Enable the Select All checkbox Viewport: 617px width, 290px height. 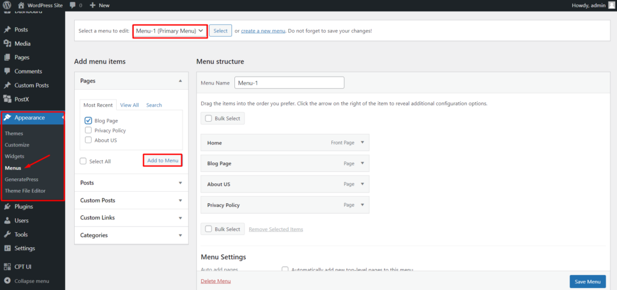tap(84, 161)
